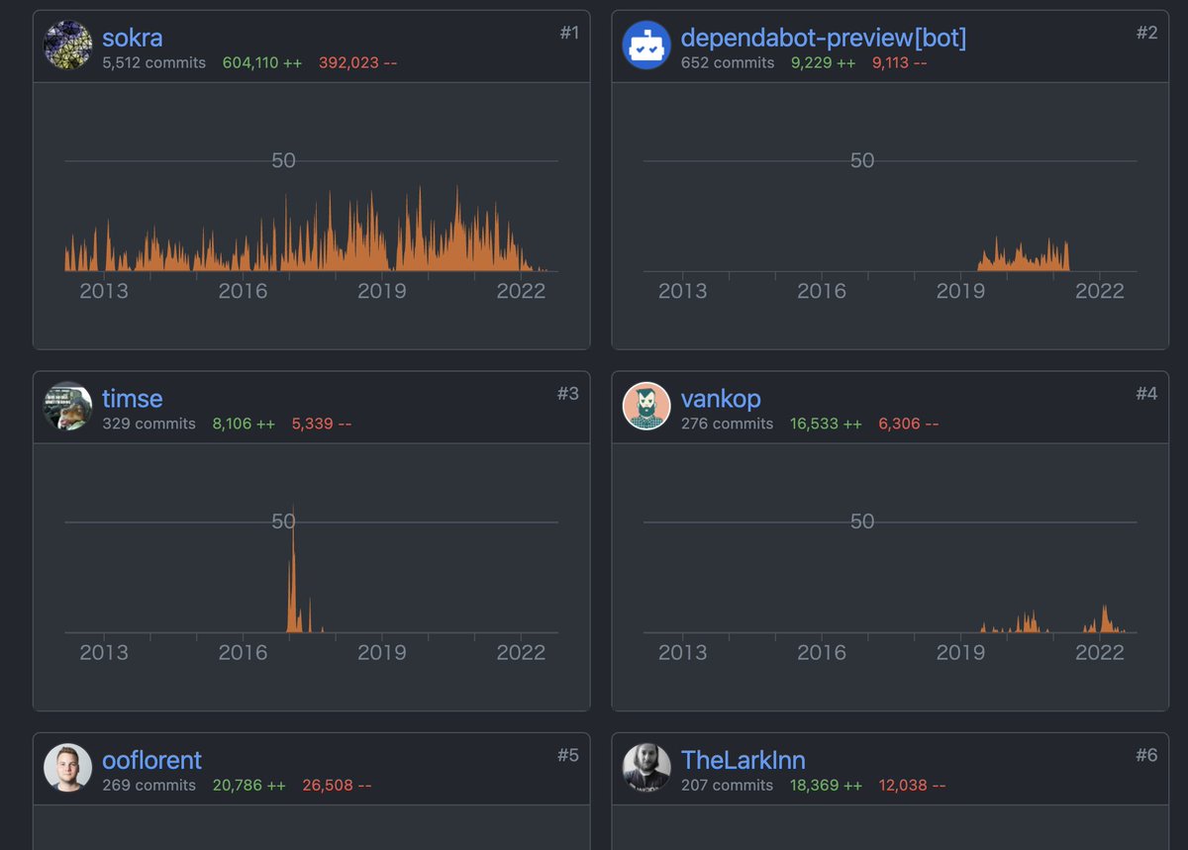Click 2022 axis label on sokra's chart
Image resolution: width=1188 pixels, height=850 pixels.
[x=521, y=291]
